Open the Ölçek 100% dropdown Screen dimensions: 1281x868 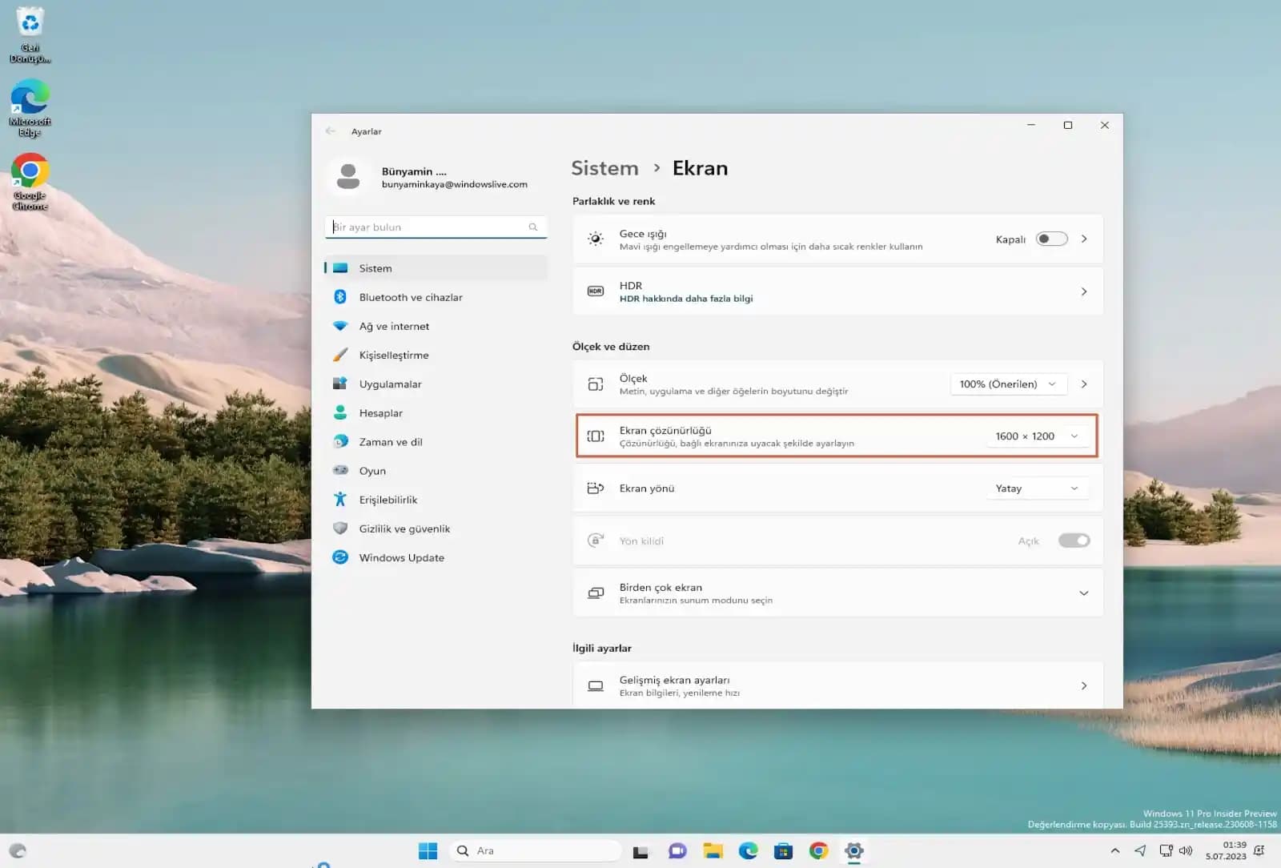point(1008,384)
